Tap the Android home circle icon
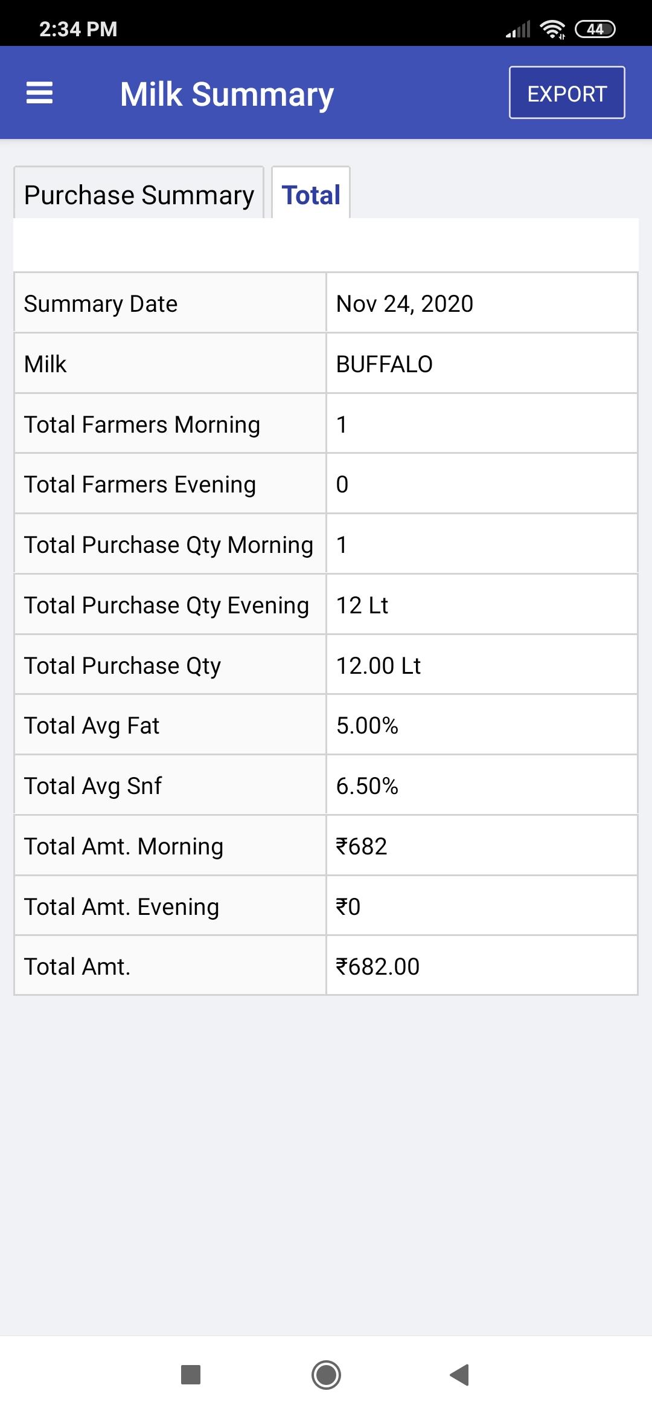This screenshot has height=1414, width=652. pos(326,1375)
